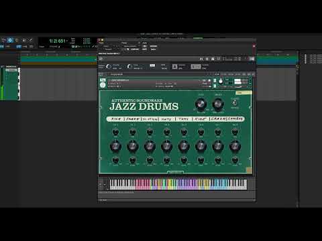322x241 pixels.
Task: Select the Pencil tool in Pro Tools toolbar
Action: click(30, 40)
